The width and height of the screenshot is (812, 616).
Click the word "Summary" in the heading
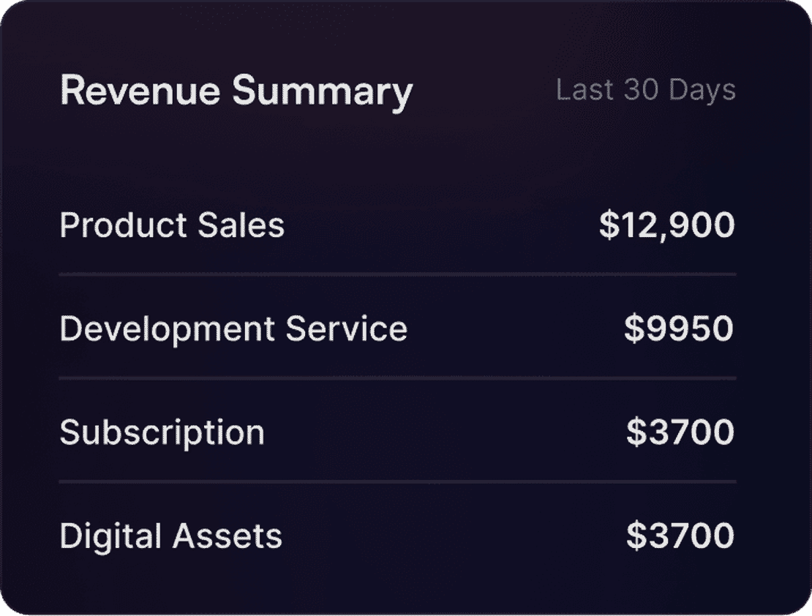323,93
